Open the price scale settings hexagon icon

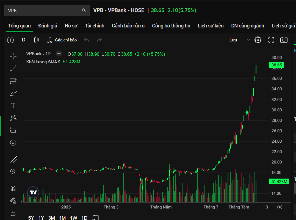pyautogui.click(x=280, y=207)
